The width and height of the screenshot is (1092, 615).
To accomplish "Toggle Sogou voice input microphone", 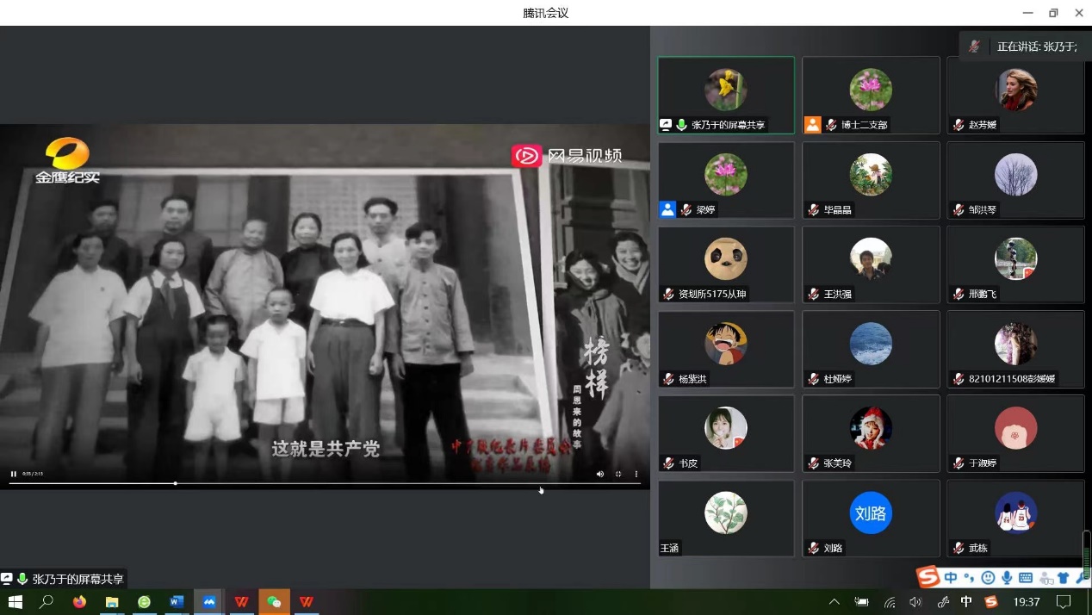I will point(1007,577).
